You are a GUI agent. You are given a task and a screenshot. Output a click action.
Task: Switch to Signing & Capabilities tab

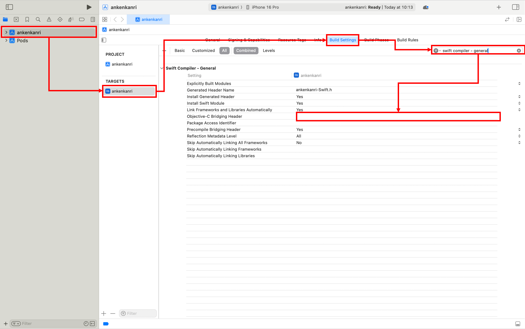249,40
